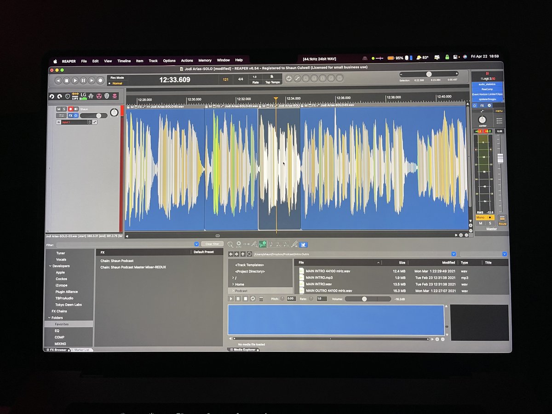The height and width of the screenshot is (414, 552).
Task: Click the 4/4 time signature field
Action: tap(240, 79)
